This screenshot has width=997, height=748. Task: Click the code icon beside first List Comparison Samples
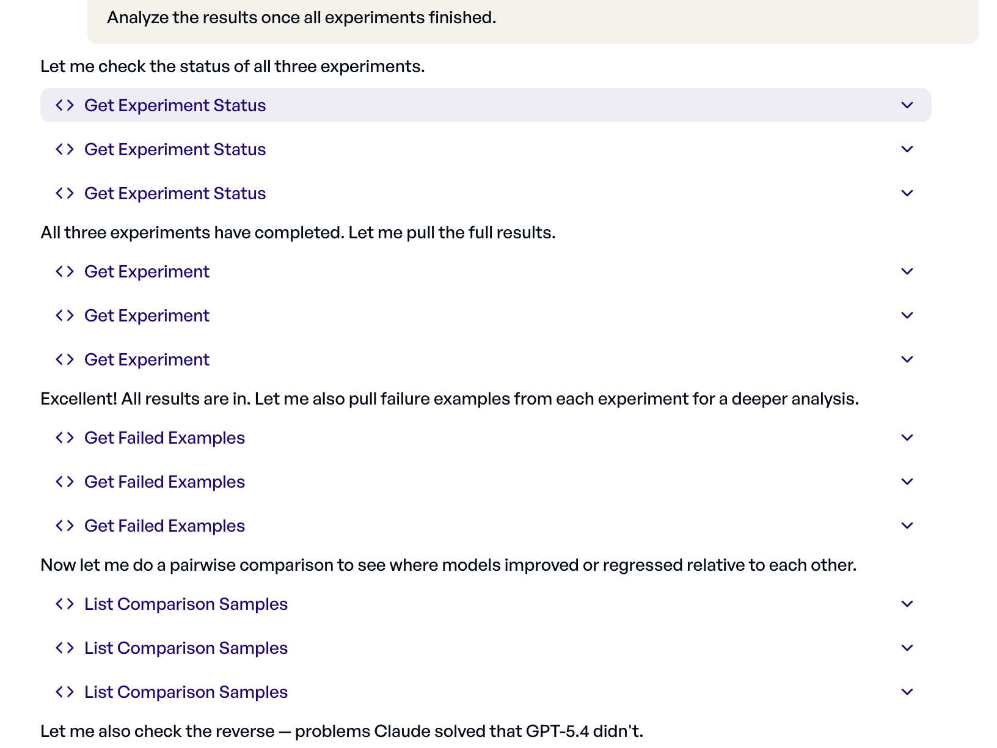click(x=64, y=604)
